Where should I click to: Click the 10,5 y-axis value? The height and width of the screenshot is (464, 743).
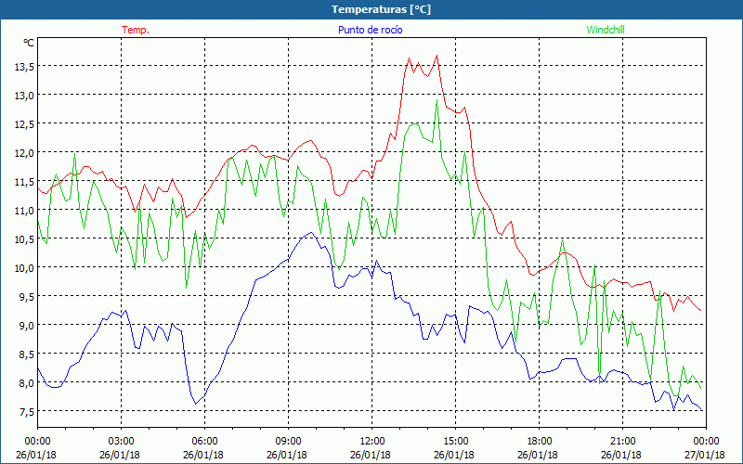pyautogui.click(x=24, y=239)
